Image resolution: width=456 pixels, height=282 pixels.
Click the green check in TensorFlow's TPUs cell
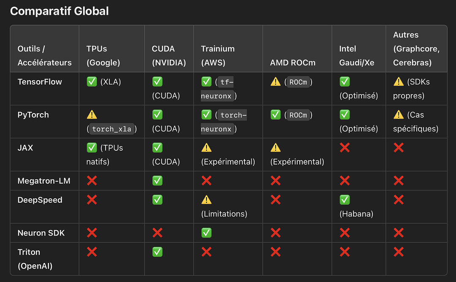[x=92, y=82]
